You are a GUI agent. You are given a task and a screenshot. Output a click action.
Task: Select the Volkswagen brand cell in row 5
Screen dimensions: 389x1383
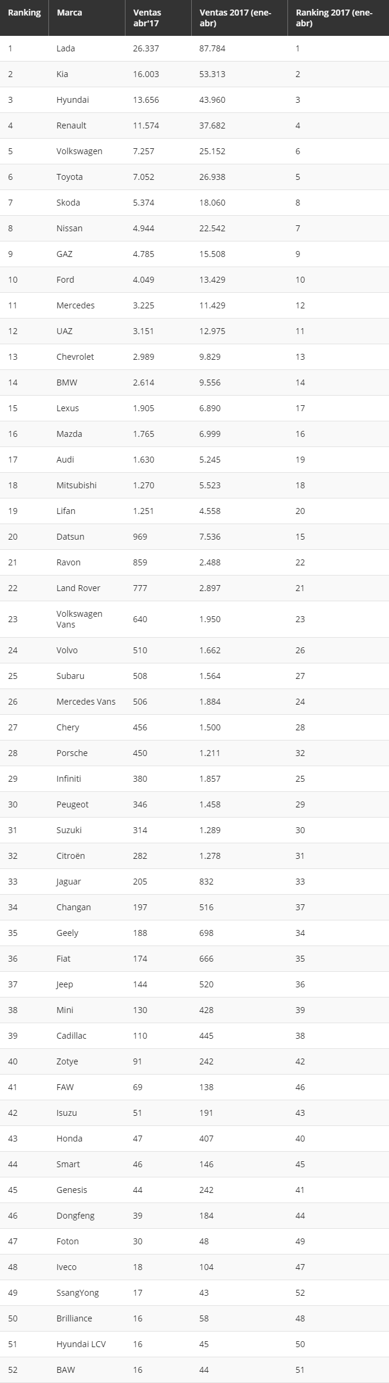click(79, 151)
